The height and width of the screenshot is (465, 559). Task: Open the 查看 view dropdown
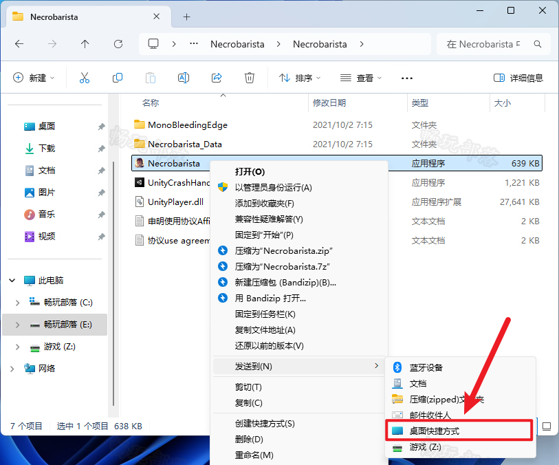coord(361,78)
